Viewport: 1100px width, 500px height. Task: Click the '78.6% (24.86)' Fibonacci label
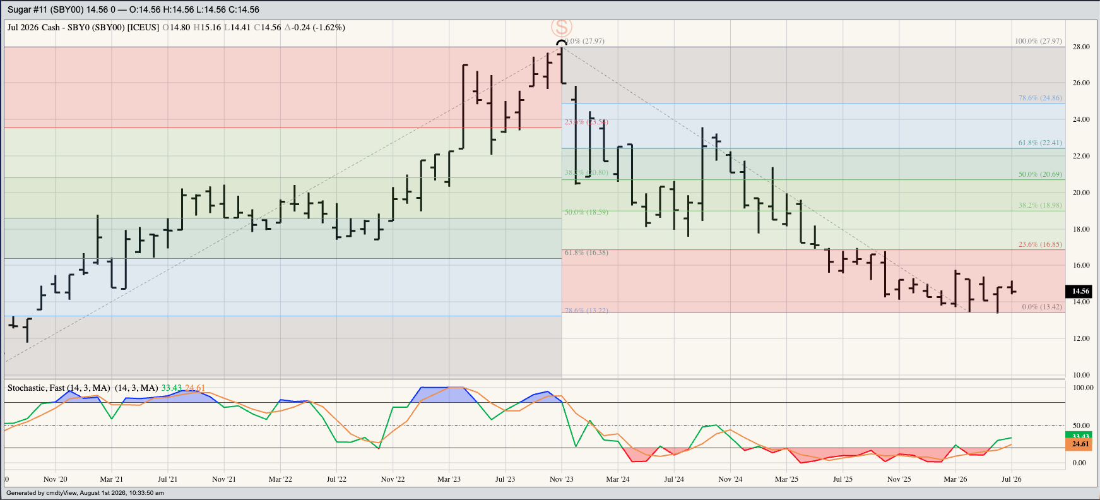(x=1040, y=98)
